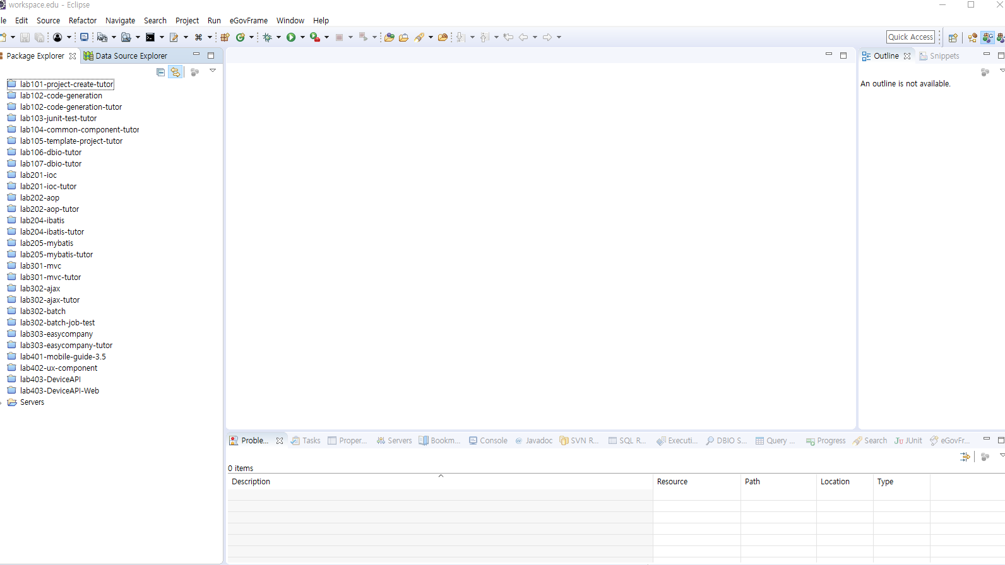The height and width of the screenshot is (565, 1005).
Task: Open the eGovFrame menu
Action: 249,21
